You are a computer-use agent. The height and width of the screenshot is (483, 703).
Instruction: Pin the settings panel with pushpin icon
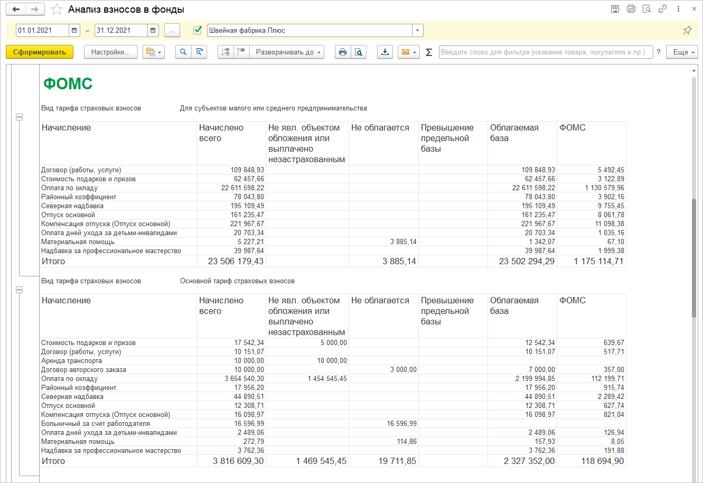coord(687,31)
